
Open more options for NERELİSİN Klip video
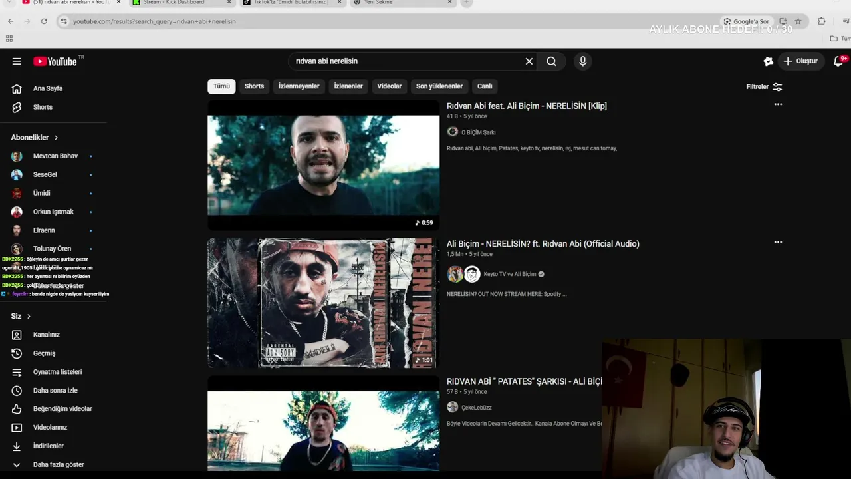pos(778,104)
